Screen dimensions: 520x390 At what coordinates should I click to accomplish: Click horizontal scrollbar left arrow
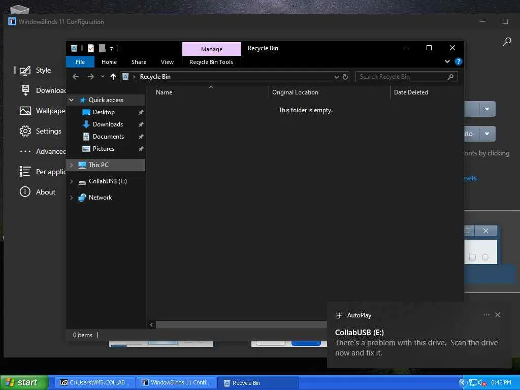151,324
